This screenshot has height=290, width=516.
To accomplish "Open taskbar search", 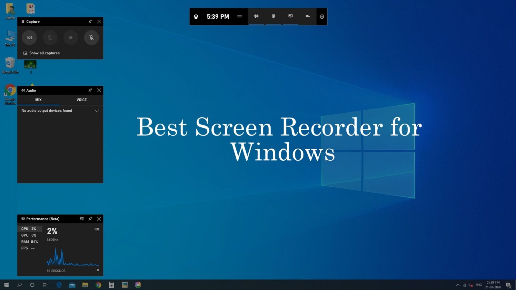I will click(x=19, y=285).
